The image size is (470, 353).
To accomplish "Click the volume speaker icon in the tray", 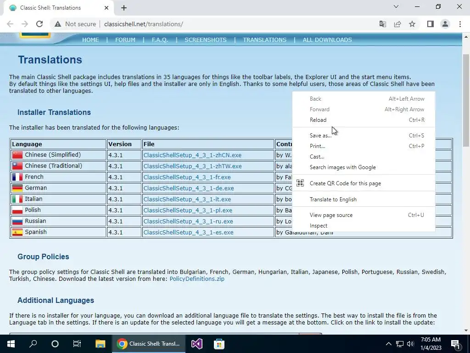I will tap(410, 344).
